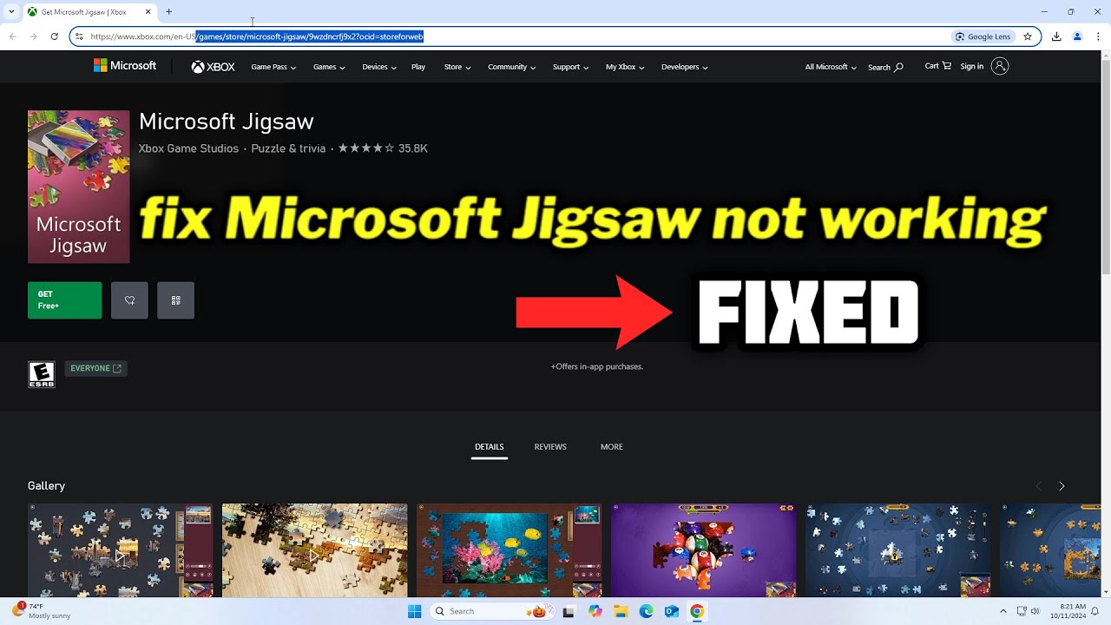Expand the Developers menu

pyautogui.click(x=685, y=67)
